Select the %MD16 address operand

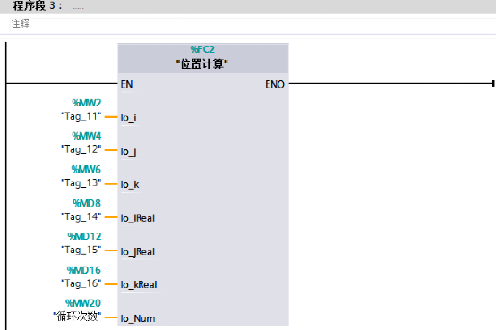tap(84, 270)
